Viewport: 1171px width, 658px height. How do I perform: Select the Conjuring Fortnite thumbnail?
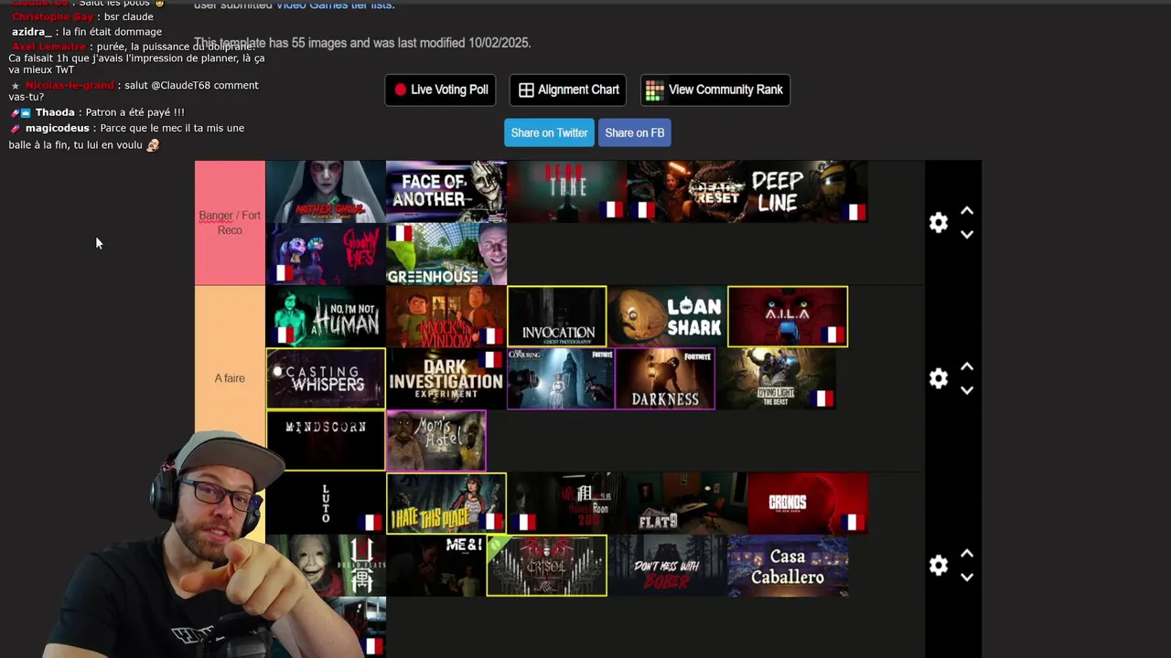pos(561,378)
